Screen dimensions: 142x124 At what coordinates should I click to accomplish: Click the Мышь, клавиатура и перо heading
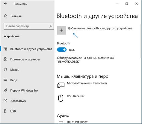click(x=82, y=76)
